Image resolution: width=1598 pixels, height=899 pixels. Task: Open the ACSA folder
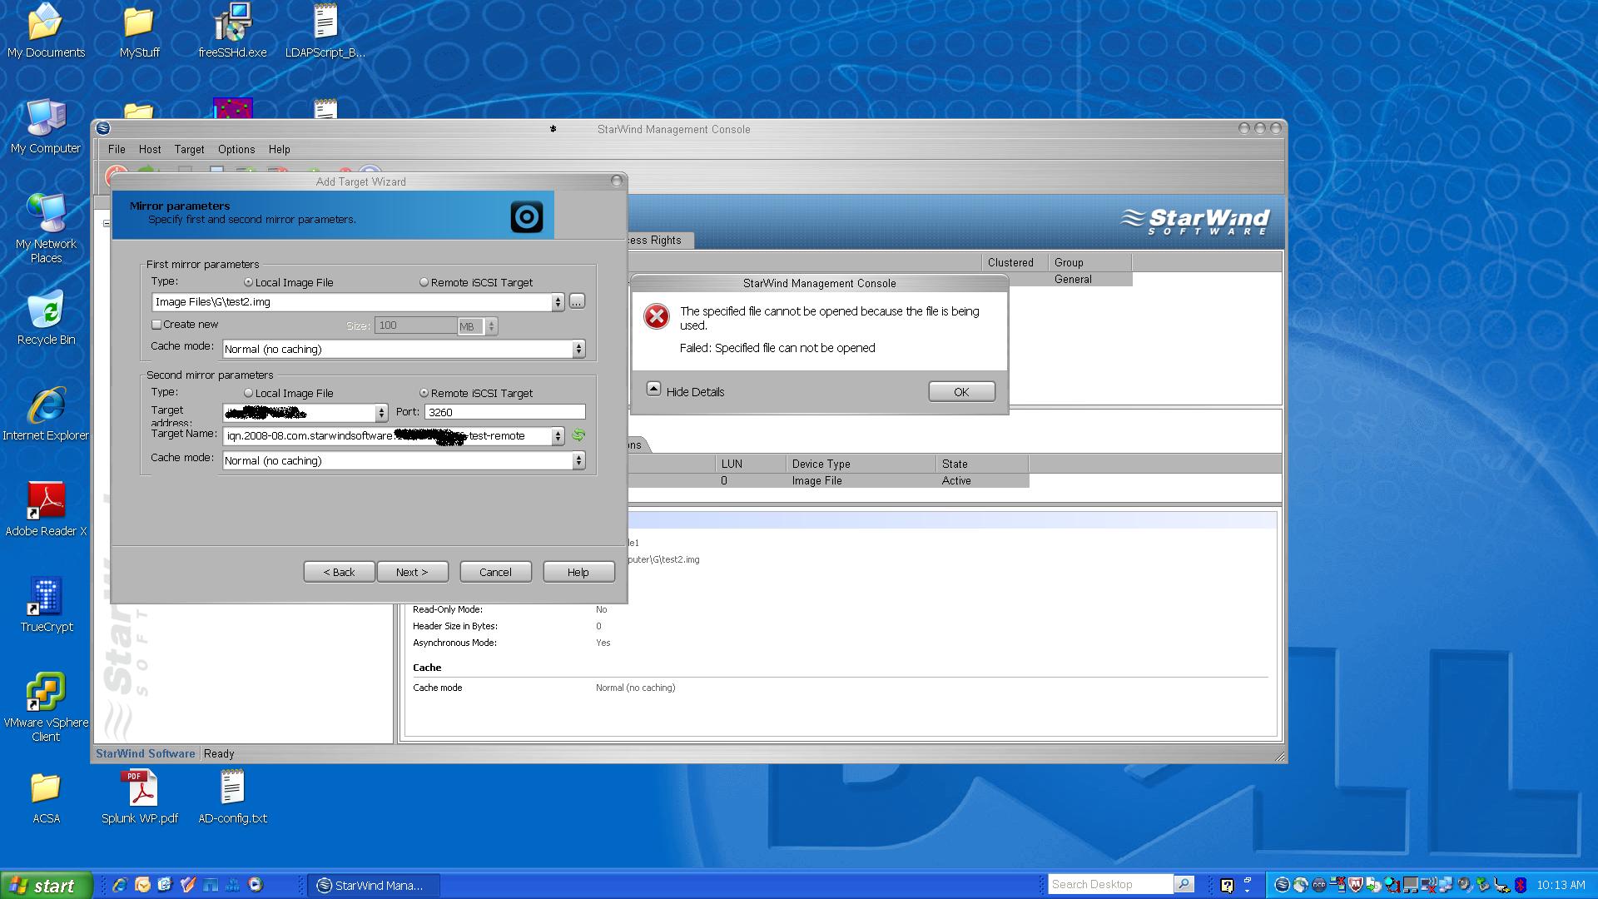[x=46, y=797]
